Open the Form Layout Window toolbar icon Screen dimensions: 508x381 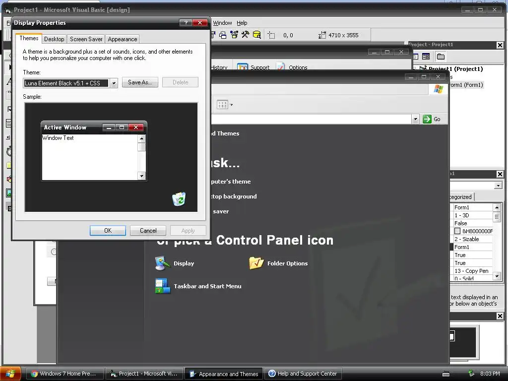[x=223, y=35]
